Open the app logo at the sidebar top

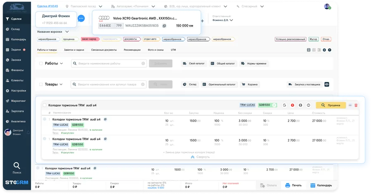[x=17, y=8]
